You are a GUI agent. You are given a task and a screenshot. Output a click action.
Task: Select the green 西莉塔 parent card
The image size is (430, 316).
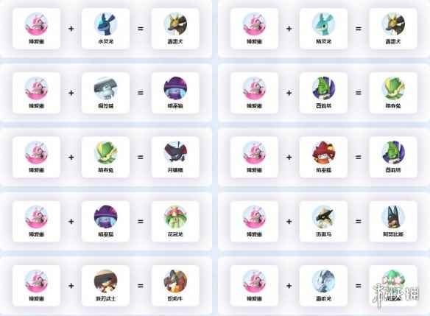[x=323, y=93]
